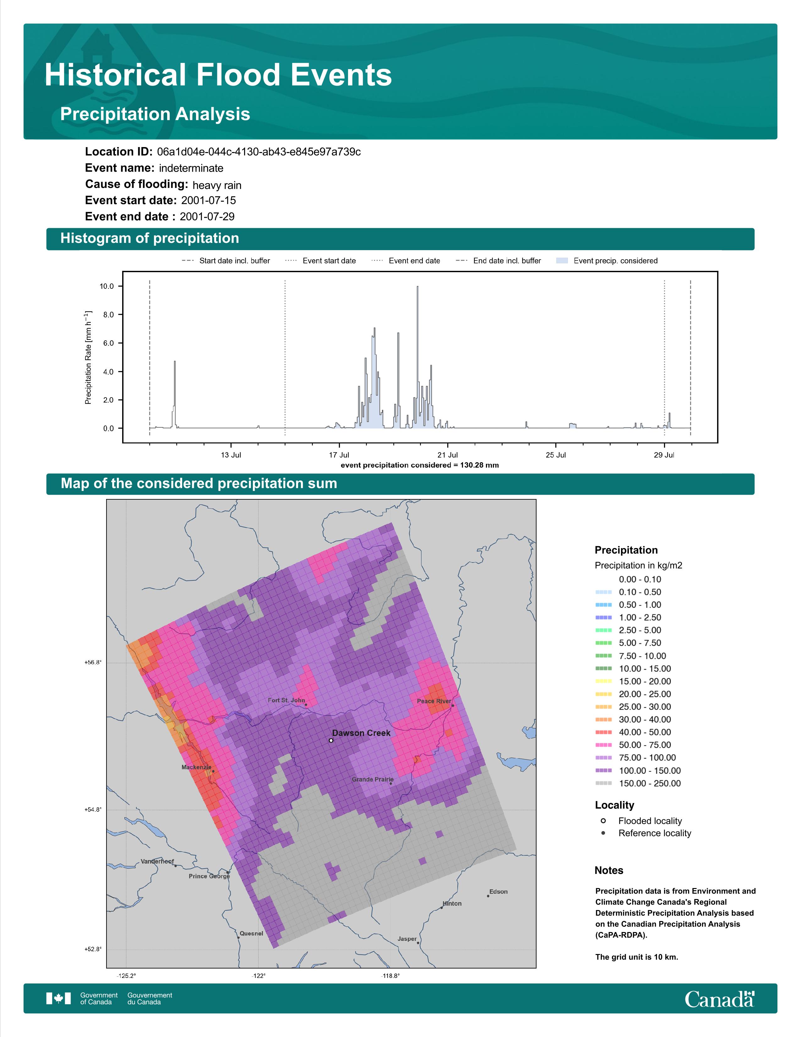The width and height of the screenshot is (801, 1037).
Task: Click the 40.00 - 50.00 red swatch
Action: pos(604,732)
